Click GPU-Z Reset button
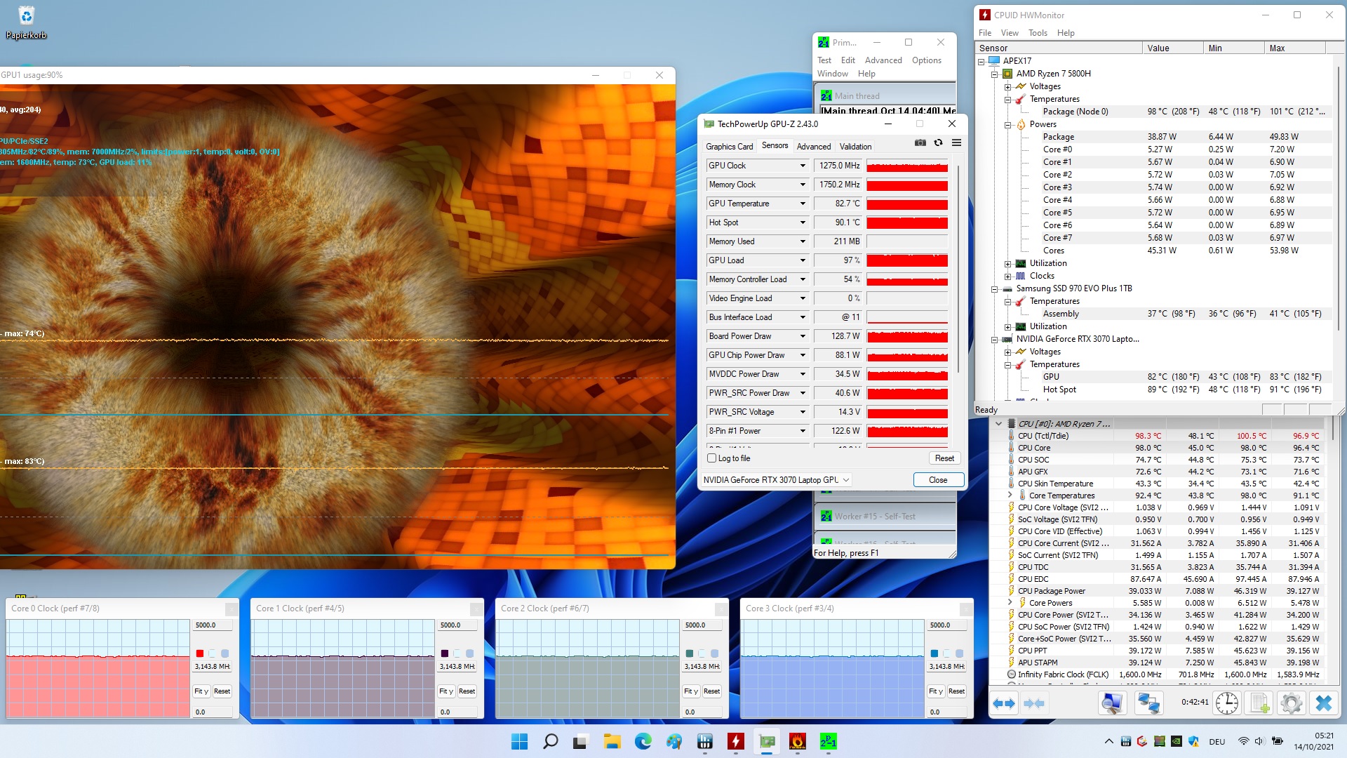The width and height of the screenshot is (1347, 758). pos(944,458)
